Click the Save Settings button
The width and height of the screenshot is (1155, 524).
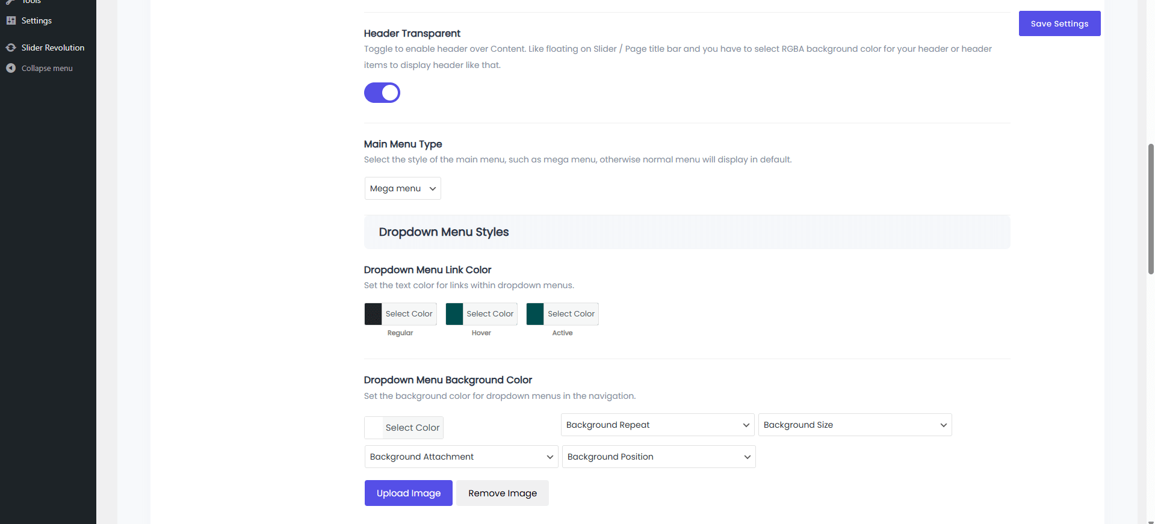point(1059,23)
